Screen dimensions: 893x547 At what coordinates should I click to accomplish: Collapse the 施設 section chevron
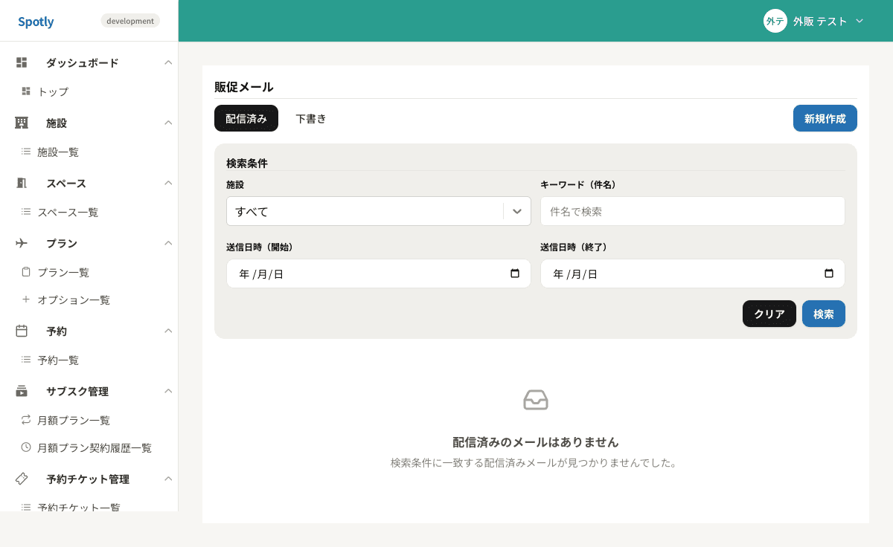point(168,123)
